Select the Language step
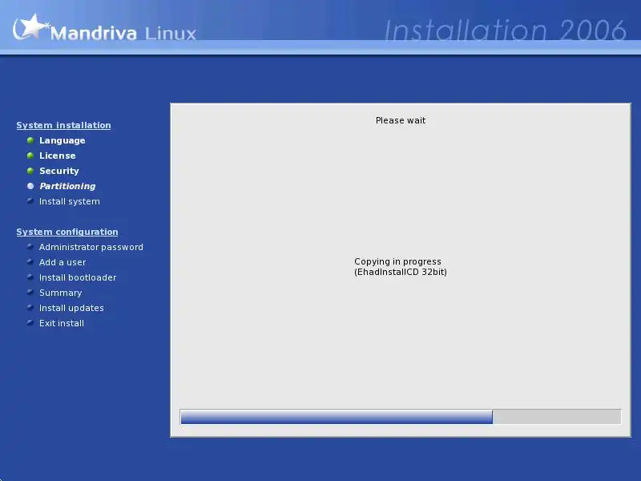Viewport: 641px width, 481px height. click(62, 141)
